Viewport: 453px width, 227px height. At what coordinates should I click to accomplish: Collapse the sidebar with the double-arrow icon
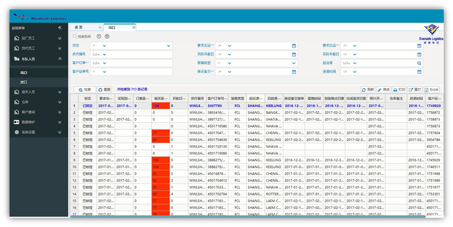tap(60, 28)
